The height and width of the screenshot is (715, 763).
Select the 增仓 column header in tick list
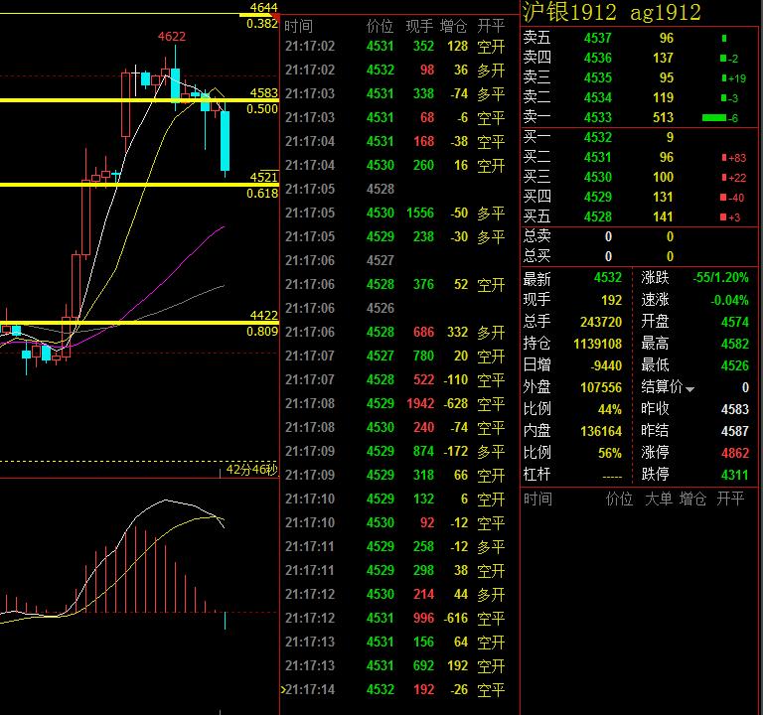pos(453,26)
